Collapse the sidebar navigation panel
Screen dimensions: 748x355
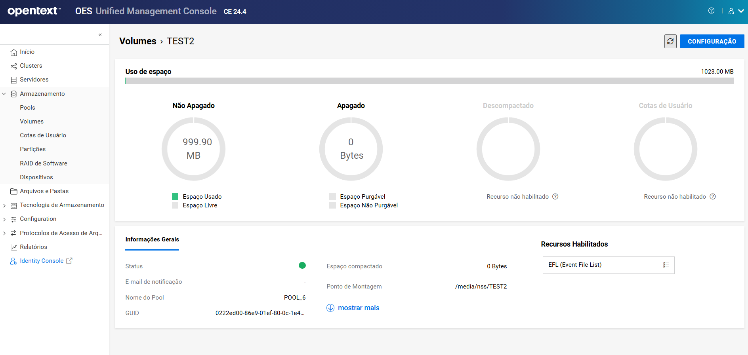[x=100, y=35]
